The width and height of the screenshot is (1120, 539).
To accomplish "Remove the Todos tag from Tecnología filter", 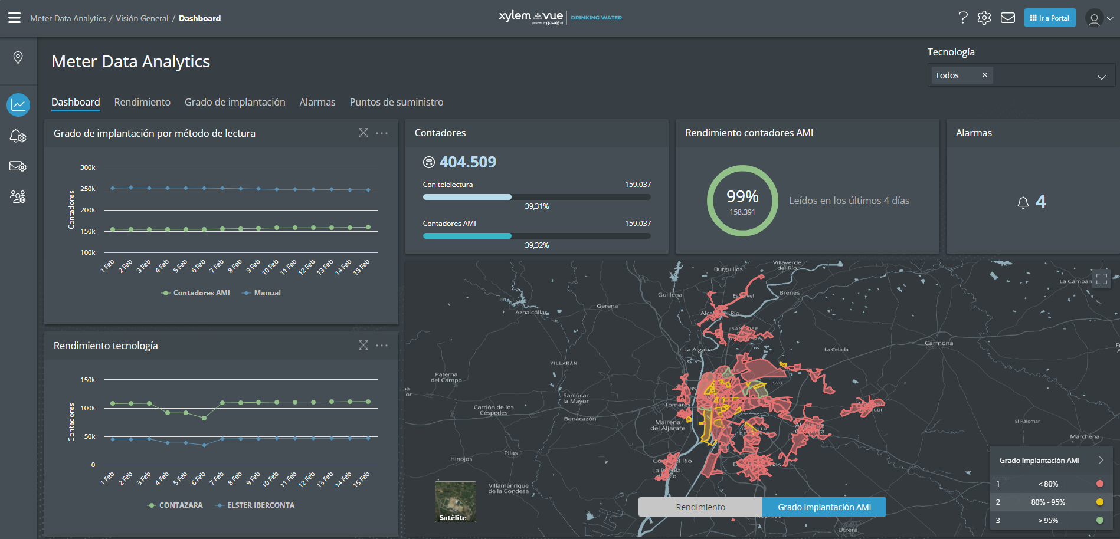I will pyautogui.click(x=984, y=75).
